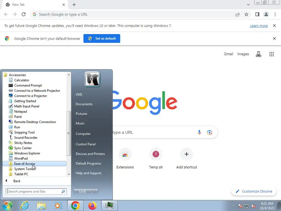Open Windows Media Player from taskbar
This screenshot has width=281, height=211.
coord(58,206)
